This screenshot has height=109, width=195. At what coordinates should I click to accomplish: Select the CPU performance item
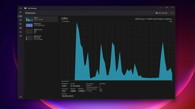41,19
